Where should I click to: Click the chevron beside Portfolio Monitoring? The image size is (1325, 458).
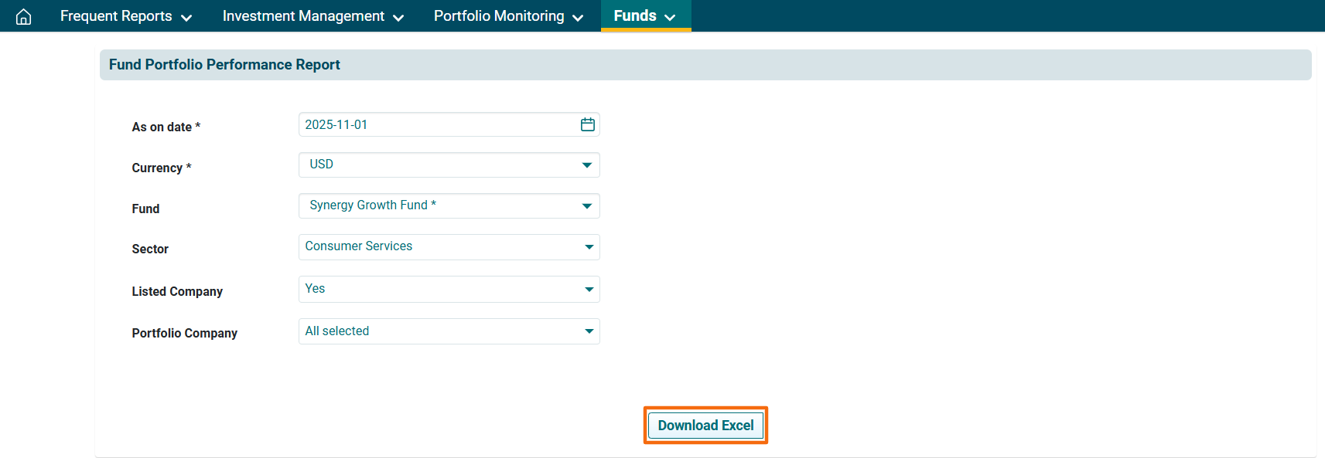tap(578, 18)
